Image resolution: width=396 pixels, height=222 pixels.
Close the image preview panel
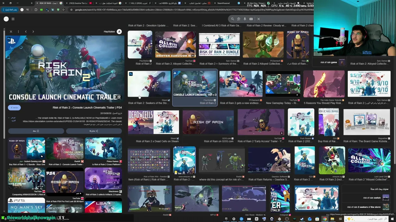click(11, 31)
